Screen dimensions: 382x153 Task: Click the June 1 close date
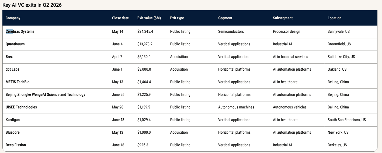[x=117, y=69]
